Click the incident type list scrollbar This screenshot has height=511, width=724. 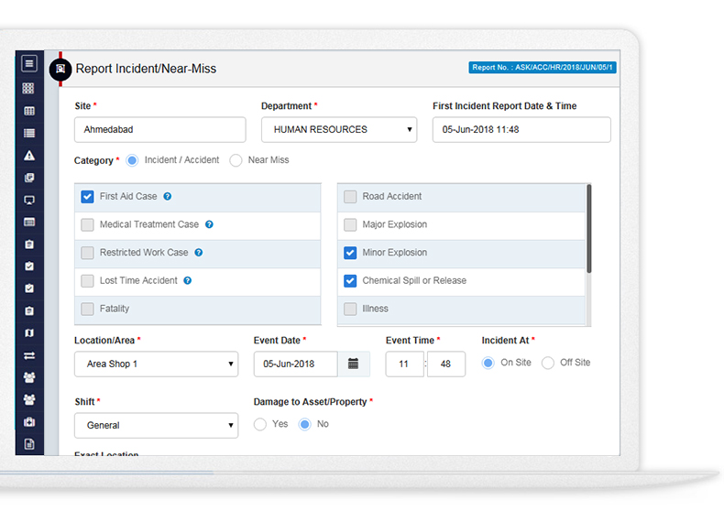pyautogui.click(x=588, y=229)
